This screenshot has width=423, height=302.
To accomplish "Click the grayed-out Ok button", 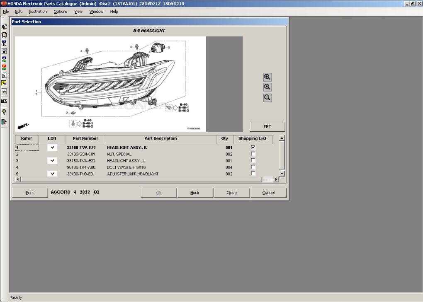I will 158,193.
